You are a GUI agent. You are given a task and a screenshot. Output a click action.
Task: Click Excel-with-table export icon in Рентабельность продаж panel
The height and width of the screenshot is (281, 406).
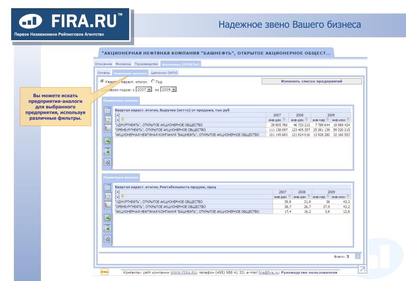[x=108, y=228]
